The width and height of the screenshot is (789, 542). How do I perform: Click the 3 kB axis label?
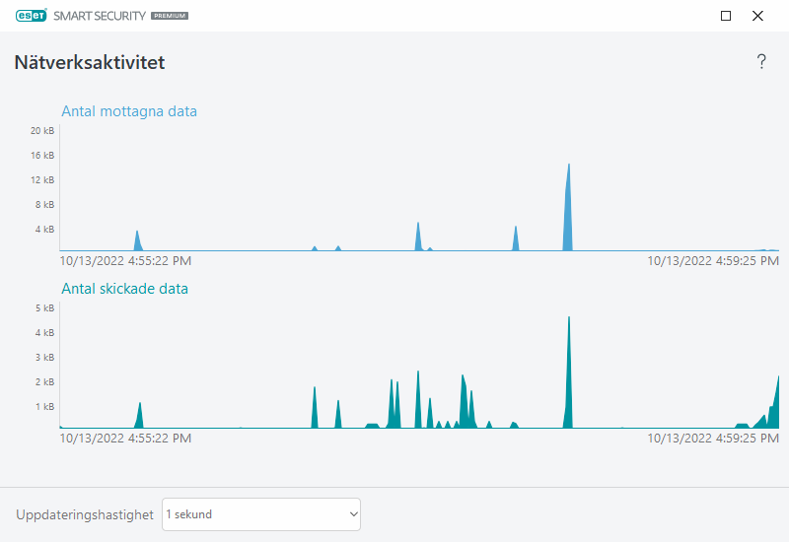[x=44, y=358]
